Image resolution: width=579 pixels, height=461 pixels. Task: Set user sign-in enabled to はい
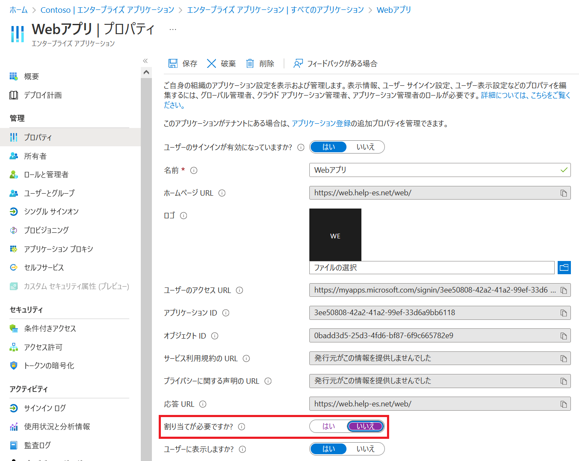click(329, 147)
